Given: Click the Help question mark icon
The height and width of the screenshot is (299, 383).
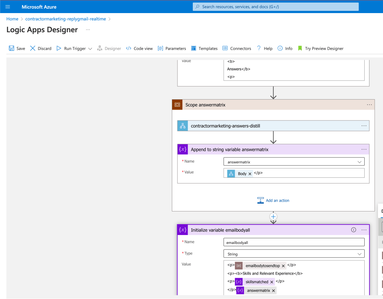Looking at the screenshot, I should tap(259, 48).
